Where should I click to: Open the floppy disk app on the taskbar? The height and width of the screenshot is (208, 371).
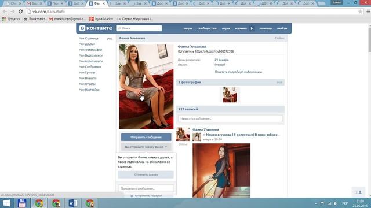pos(22,203)
